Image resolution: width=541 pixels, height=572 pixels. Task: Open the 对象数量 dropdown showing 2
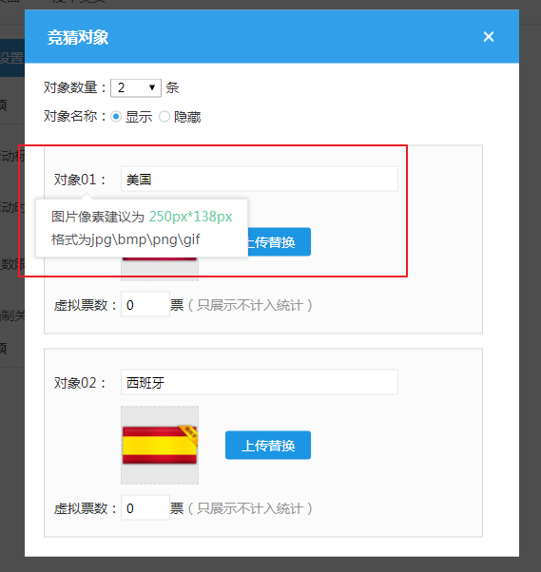click(136, 88)
